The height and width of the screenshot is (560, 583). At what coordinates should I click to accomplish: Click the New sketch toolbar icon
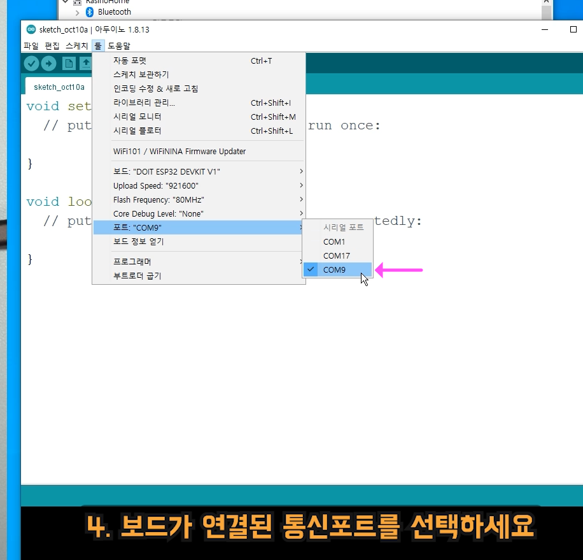[x=69, y=64]
